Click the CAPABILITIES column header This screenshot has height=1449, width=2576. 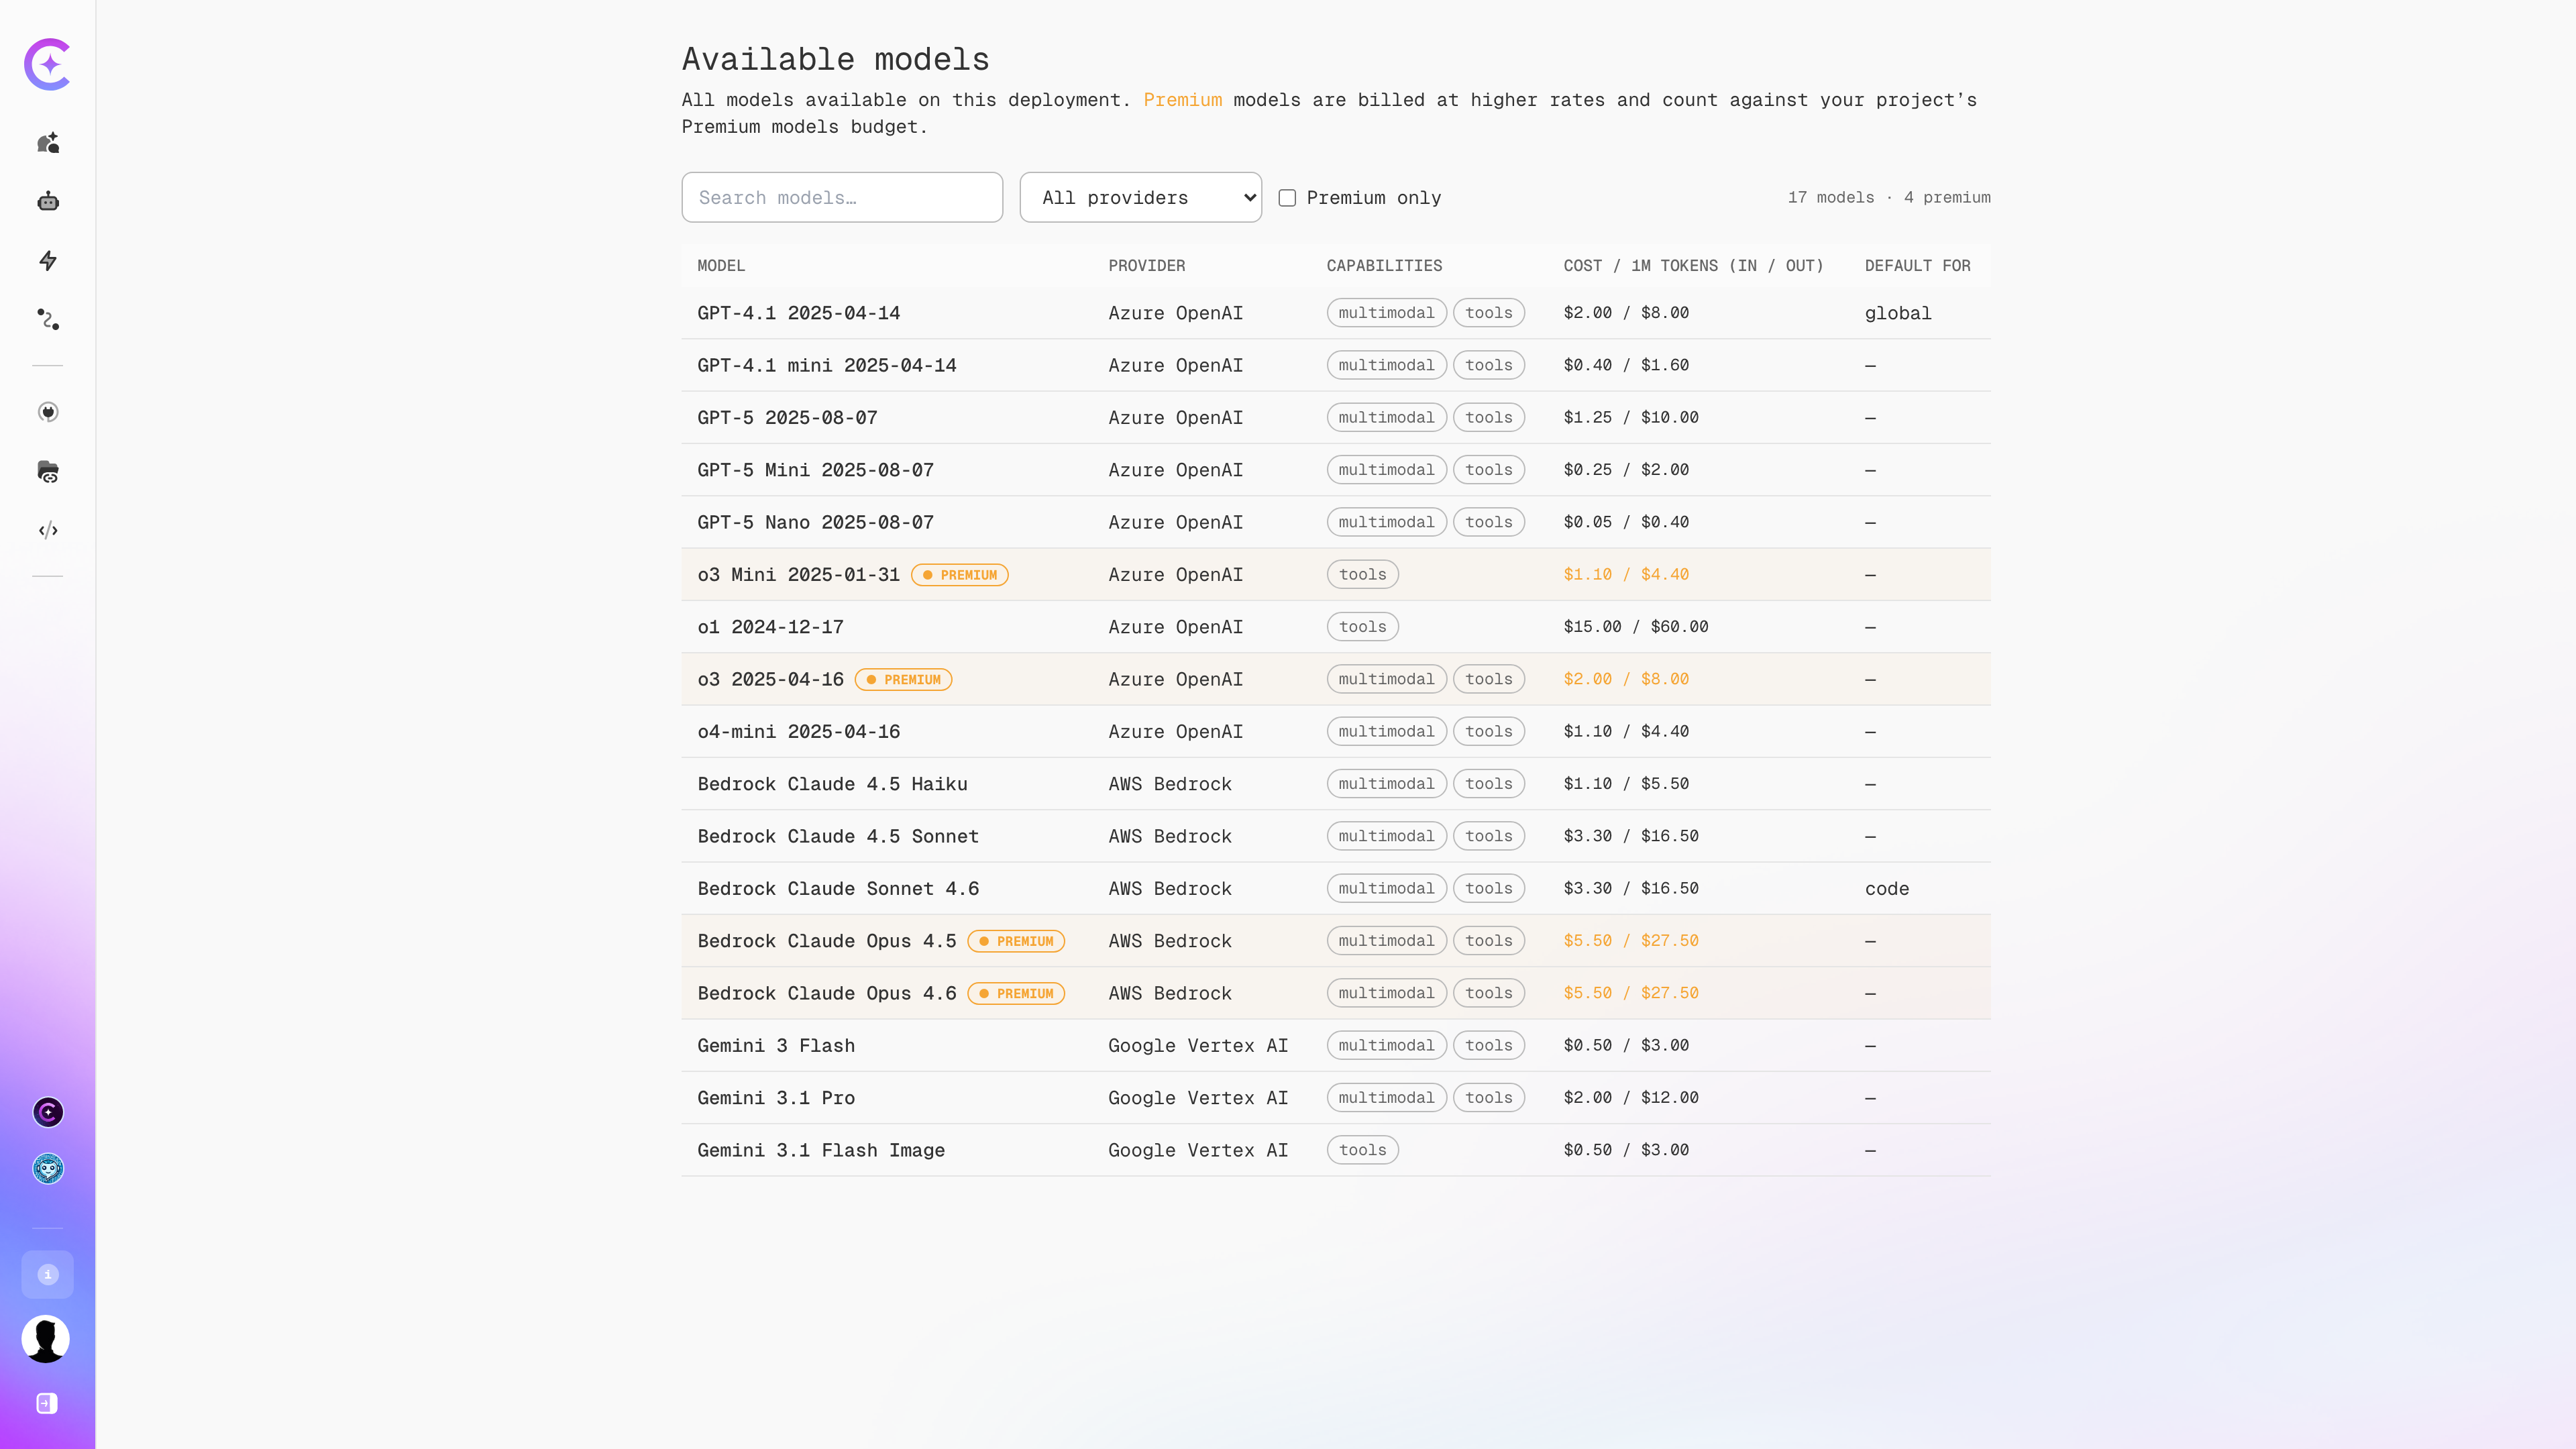tap(1385, 266)
